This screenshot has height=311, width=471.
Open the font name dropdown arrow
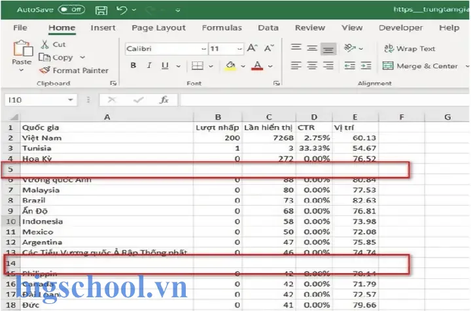[203, 49]
